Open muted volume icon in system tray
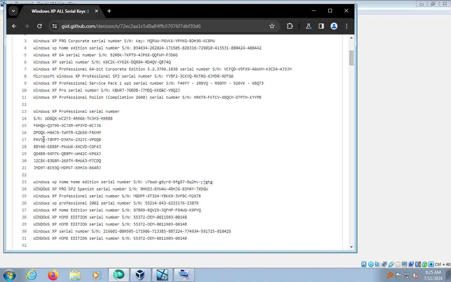This screenshot has width=451, height=282. pyautogui.click(x=416, y=275)
